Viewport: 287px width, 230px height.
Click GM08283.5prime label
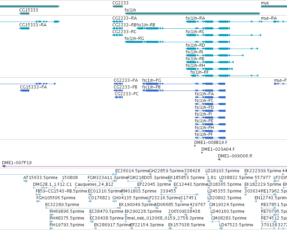coord(229,218)
